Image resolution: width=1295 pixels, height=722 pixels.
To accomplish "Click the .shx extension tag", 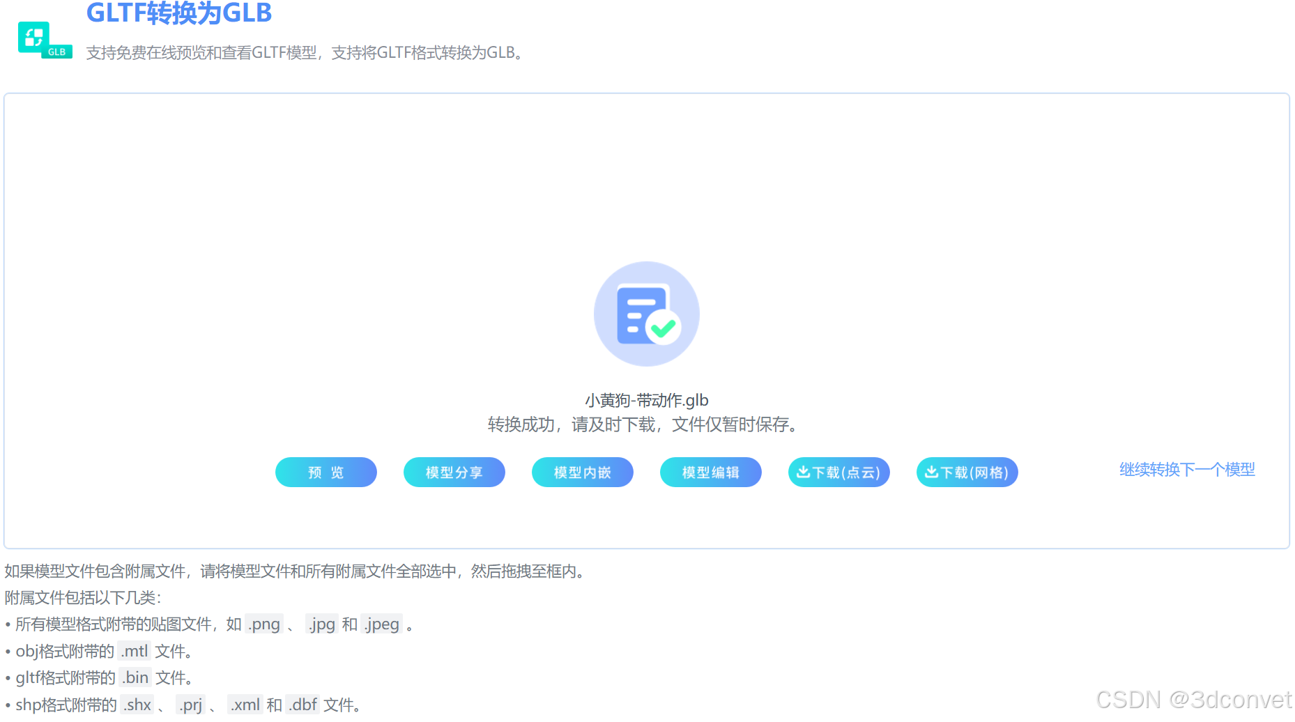I will 137,705.
